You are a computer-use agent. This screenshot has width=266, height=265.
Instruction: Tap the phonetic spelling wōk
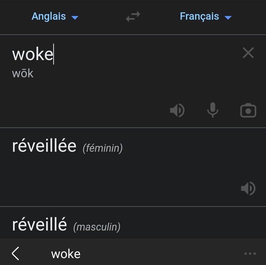(x=23, y=73)
